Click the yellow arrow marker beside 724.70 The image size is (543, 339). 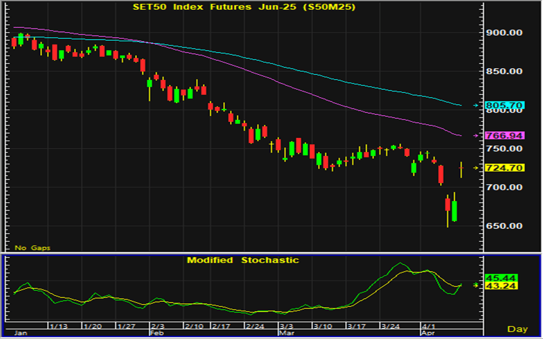click(475, 168)
